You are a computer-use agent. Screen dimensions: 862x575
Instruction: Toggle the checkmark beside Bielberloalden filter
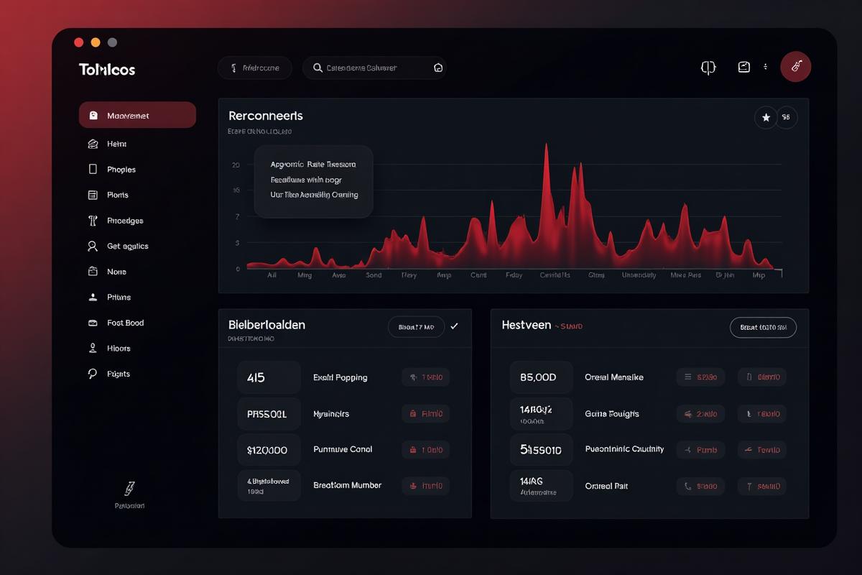(x=454, y=326)
